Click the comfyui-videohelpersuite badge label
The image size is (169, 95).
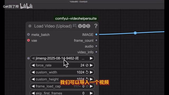(x=76, y=18)
